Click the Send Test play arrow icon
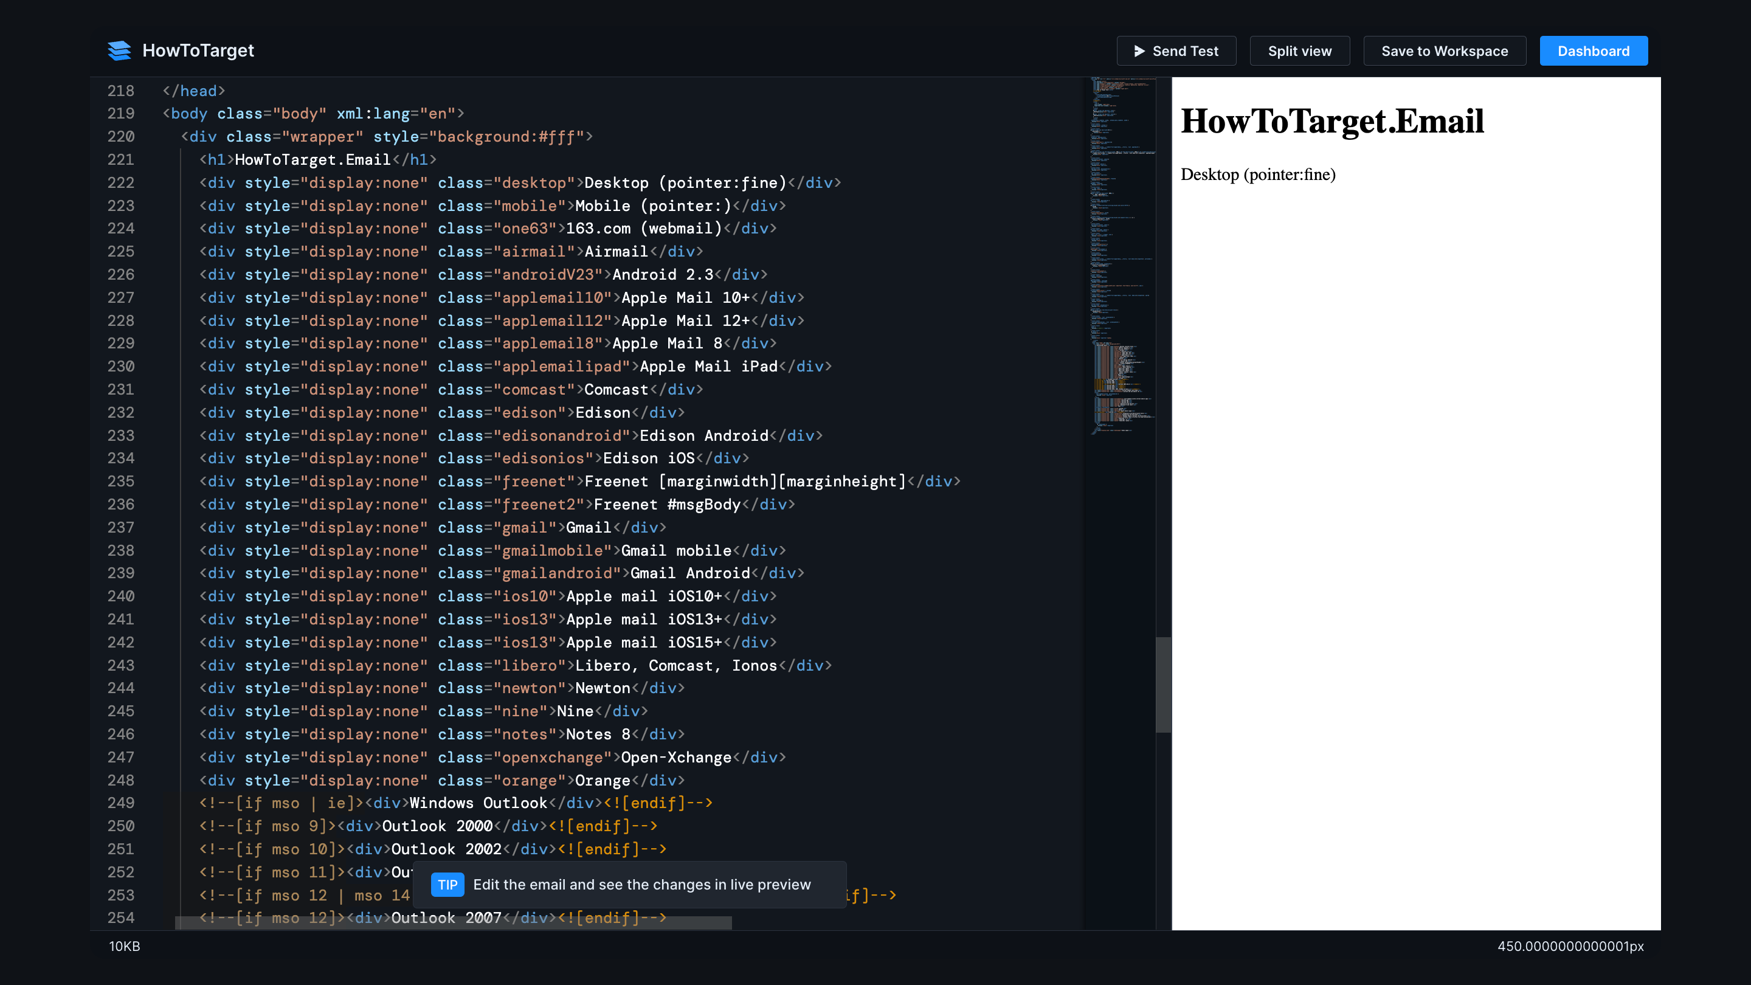The width and height of the screenshot is (1751, 985). point(1139,51)
